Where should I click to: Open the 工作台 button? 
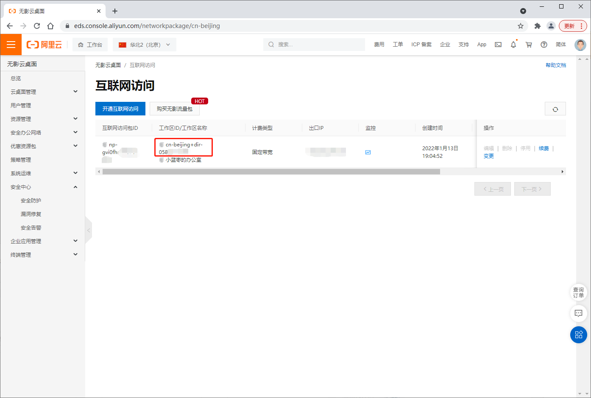[90, 45]
